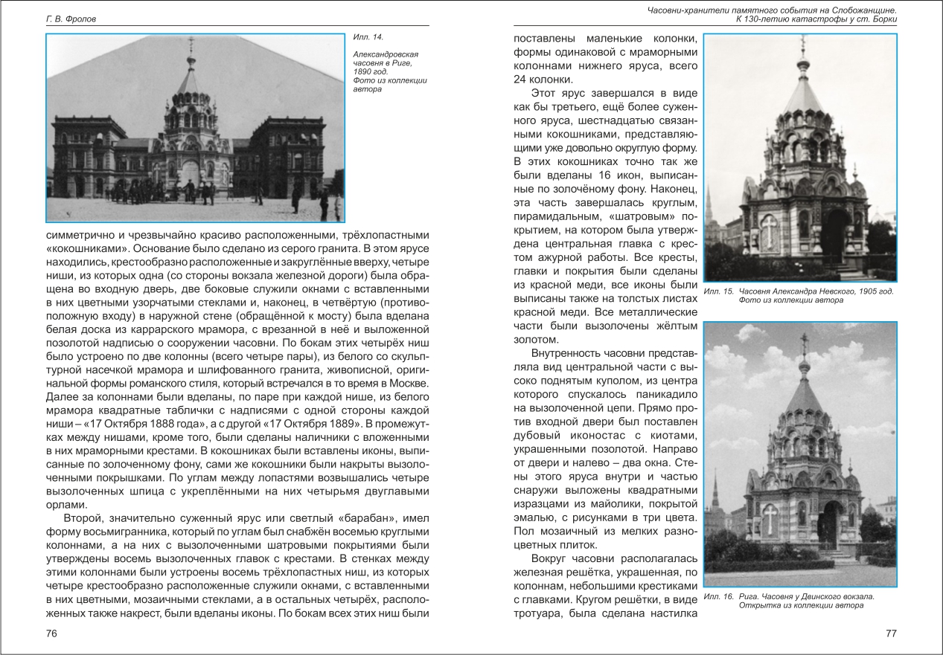Click caption 'Рига. Часовня у Двинского вокзала'

[805, 596]
